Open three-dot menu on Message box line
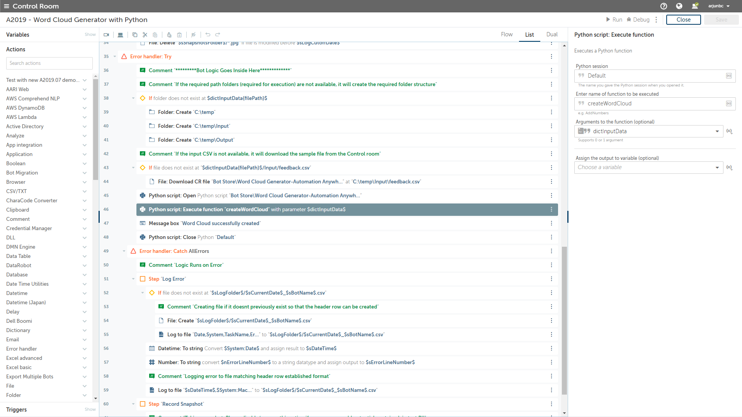Screen dimensions: 742x417 coord(551,223)
